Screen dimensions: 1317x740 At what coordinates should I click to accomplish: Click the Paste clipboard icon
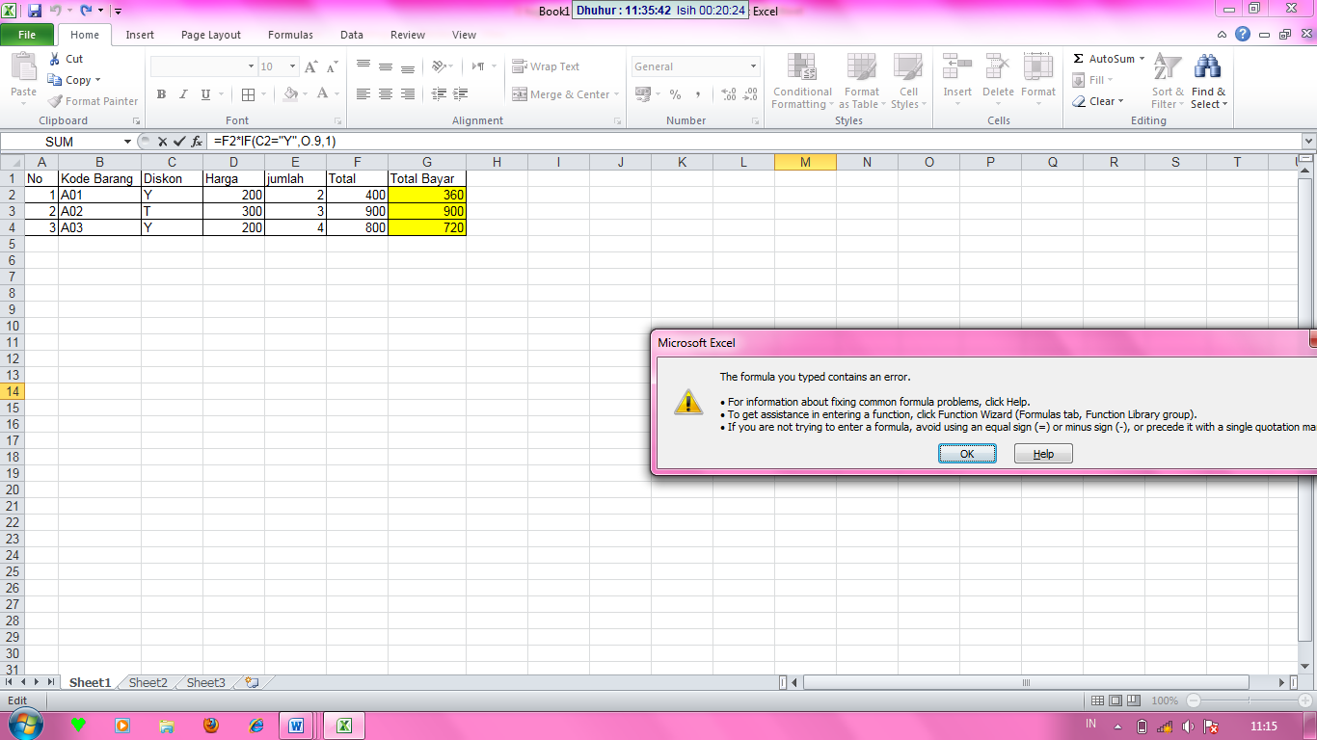[23, 66]
